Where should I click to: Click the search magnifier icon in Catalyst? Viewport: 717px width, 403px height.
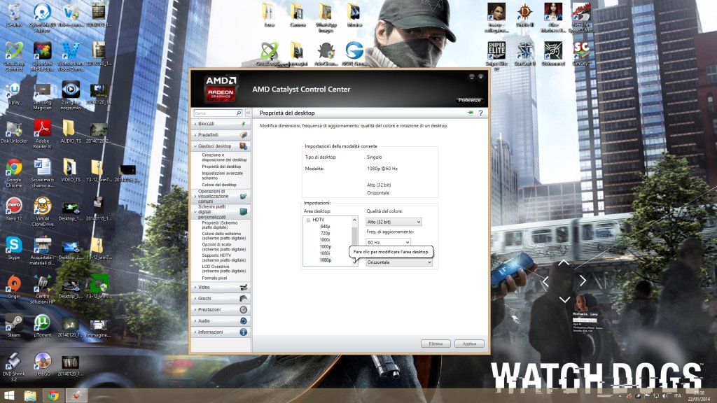[238, 113]
